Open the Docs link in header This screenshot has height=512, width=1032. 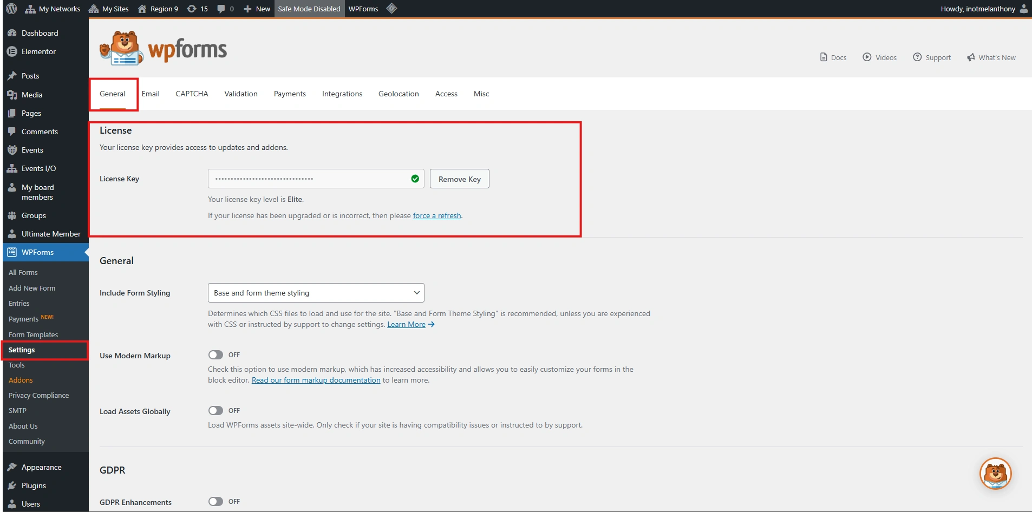click(x=833, y=57)
